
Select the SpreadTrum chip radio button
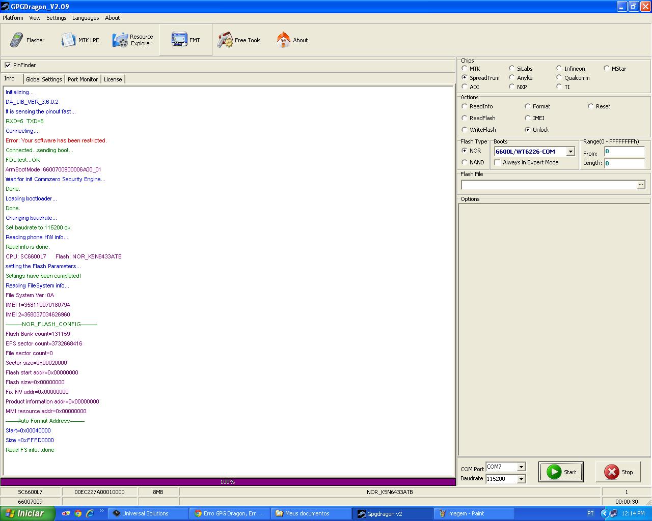pos(464,77)
